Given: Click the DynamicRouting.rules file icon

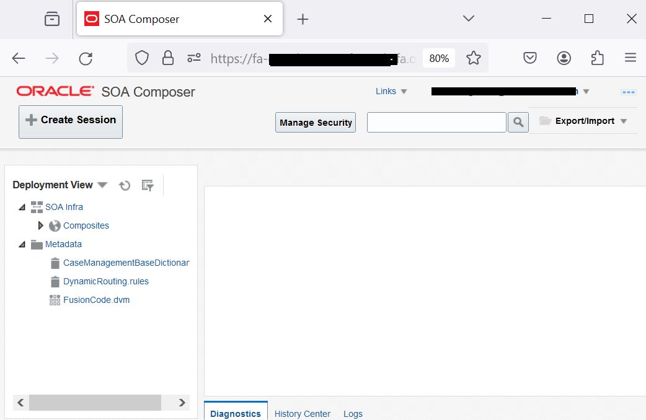Looking at the screenshot, I should click(55, 282).
